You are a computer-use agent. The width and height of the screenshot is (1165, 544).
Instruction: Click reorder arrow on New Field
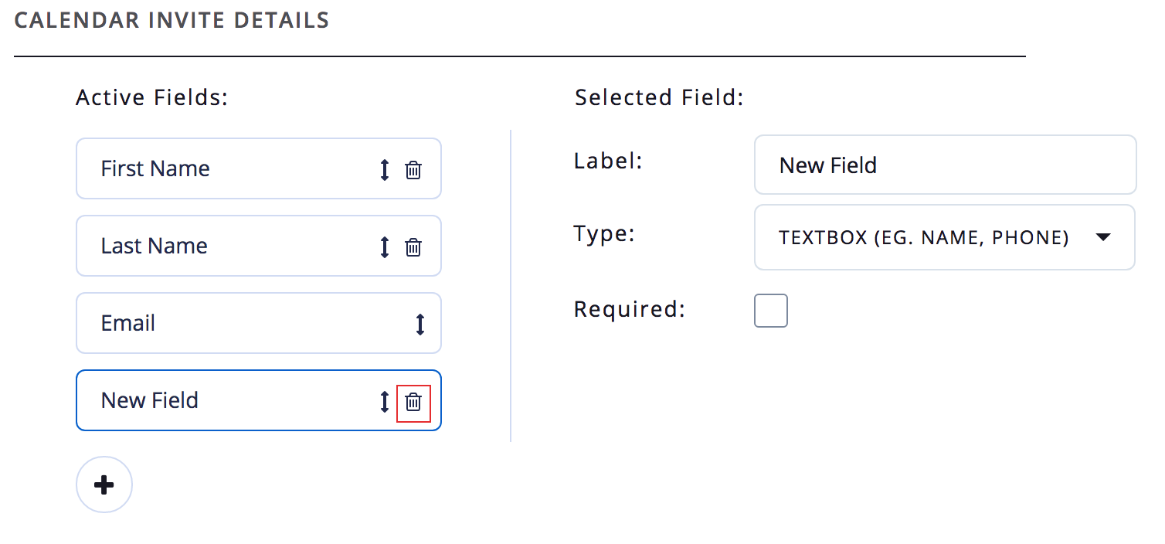point(385,402)
